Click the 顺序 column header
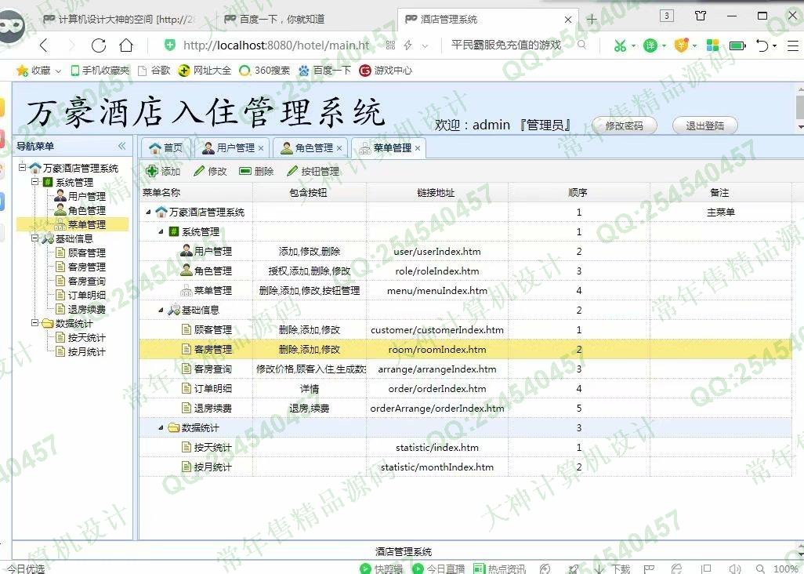The width and height of the screenshot is (804, 574). coord(578,193)
